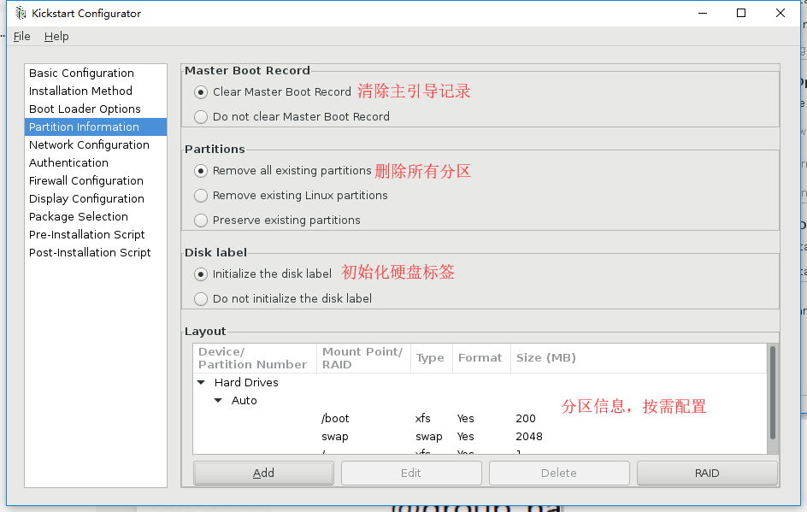The image size is (807, 512).
Task: Click the Layout list vertical scrollbar
Action: (x=772, y=393)
